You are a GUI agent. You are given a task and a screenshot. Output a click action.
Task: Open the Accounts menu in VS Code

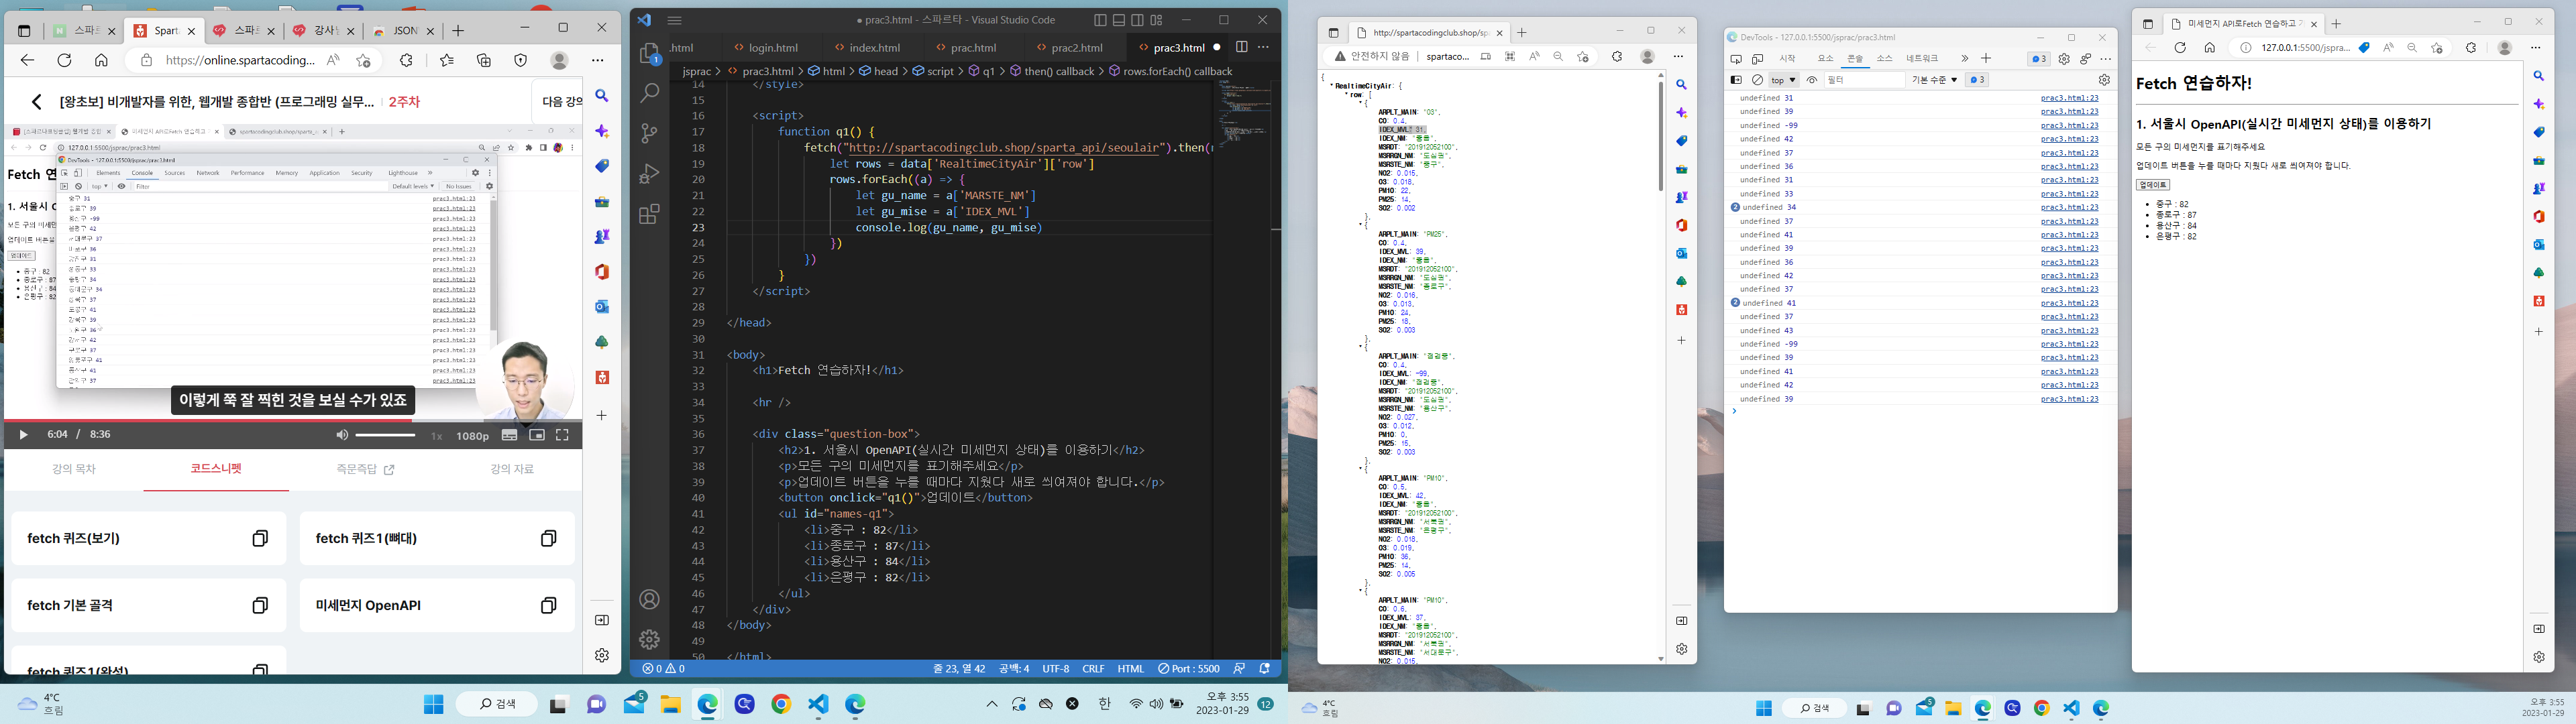[650, 599]
